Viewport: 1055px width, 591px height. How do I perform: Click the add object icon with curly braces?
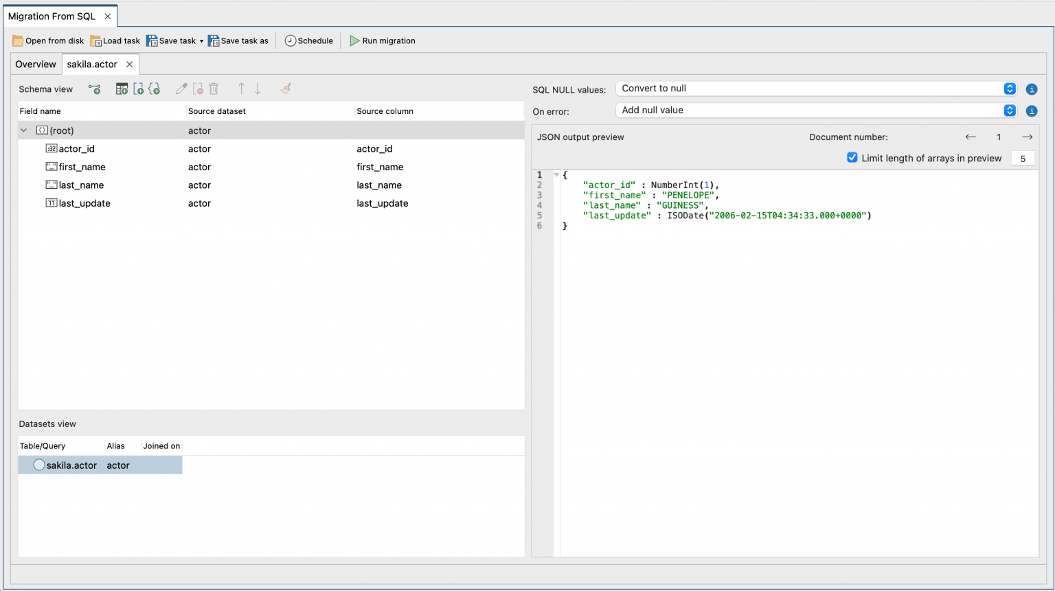point(155,89)
